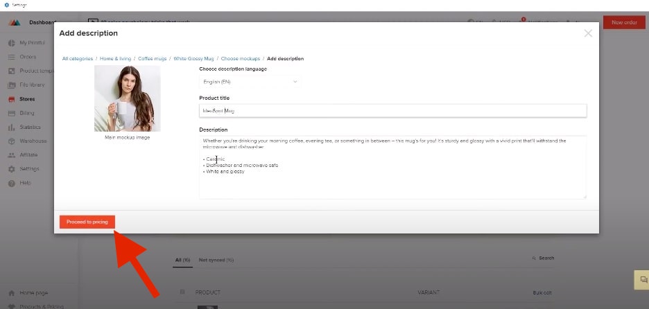This screenshot has height=309, width=649.
Task: Click the Proceed to pricing button
Action: point(87,222)
